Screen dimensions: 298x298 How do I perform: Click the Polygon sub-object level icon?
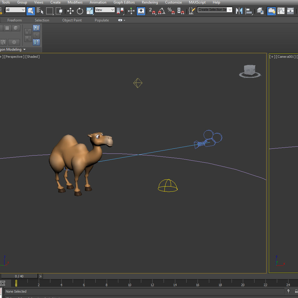pos(7,28)
